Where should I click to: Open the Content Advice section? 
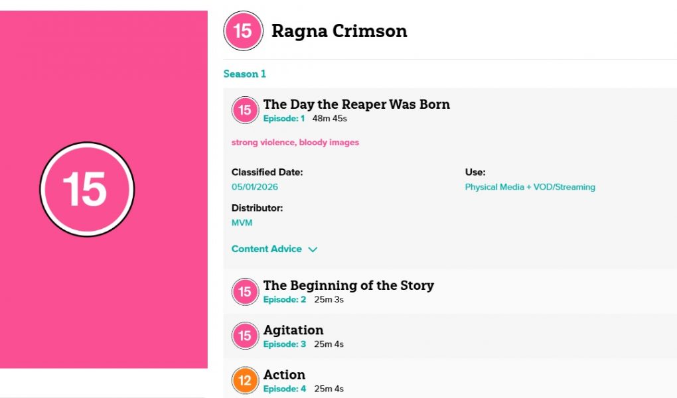(267, 249)
